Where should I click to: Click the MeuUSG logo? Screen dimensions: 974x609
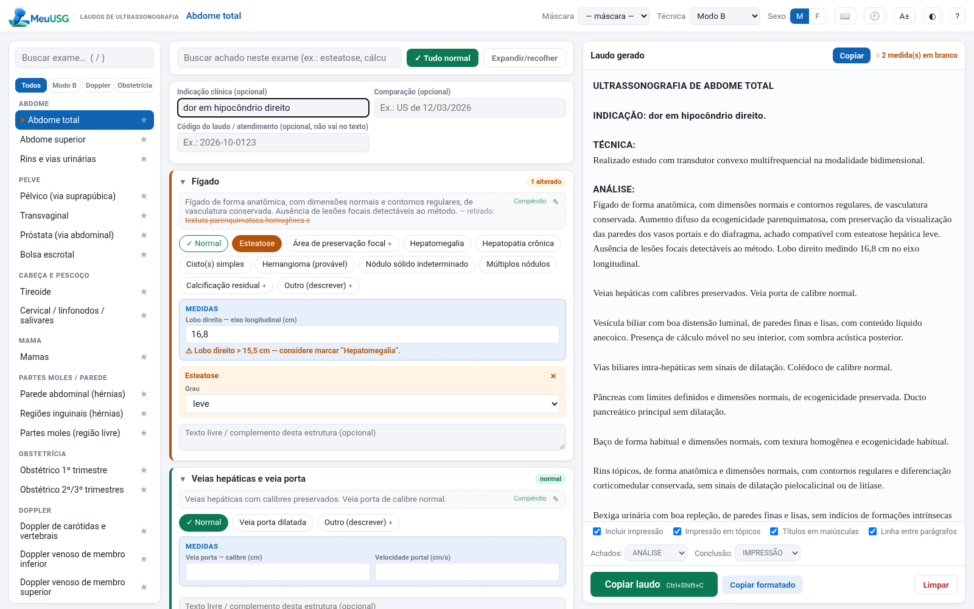pos(39,17)
